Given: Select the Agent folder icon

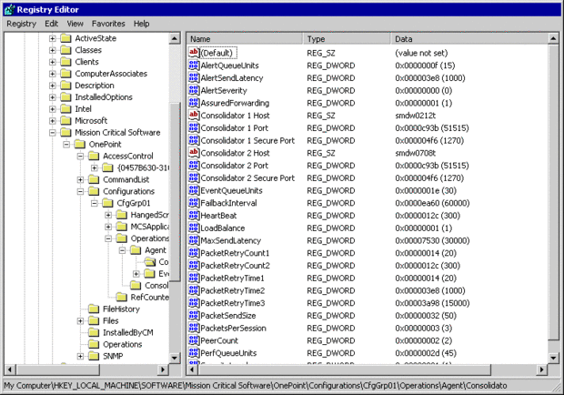Looking at the screenshot, I should tap(136, 250).
